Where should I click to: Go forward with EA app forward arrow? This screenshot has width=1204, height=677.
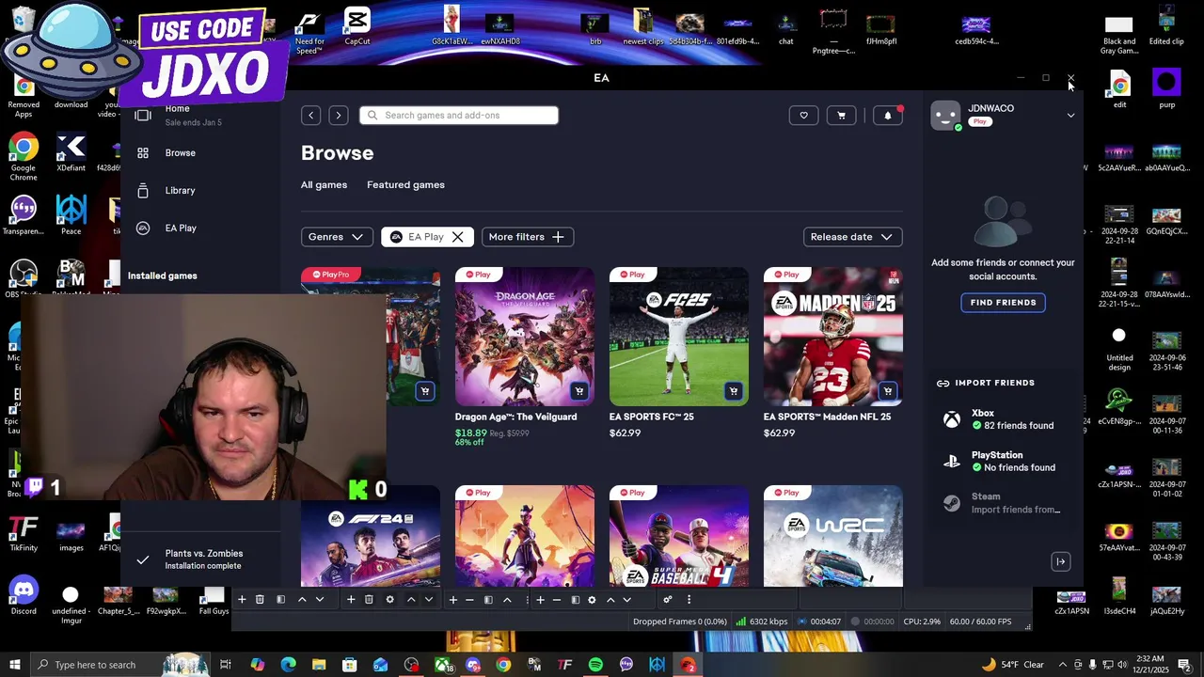tap(339, 116)
